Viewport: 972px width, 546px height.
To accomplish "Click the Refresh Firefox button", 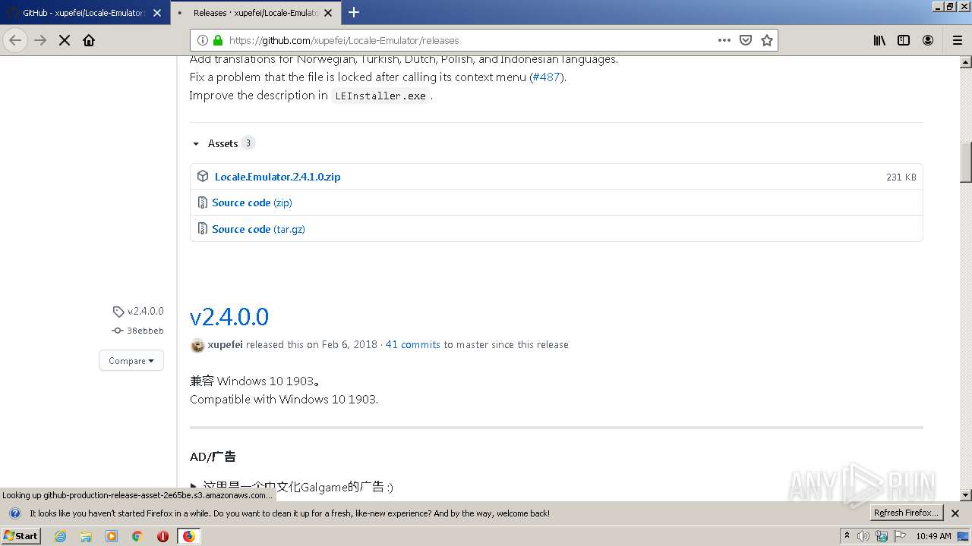I will point(907,513).
